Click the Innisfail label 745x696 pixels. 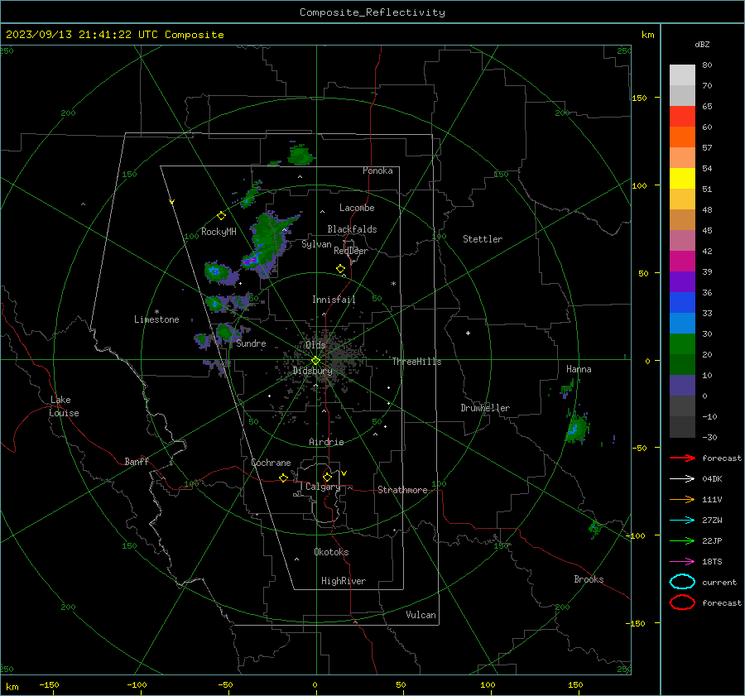pos(334,300)
